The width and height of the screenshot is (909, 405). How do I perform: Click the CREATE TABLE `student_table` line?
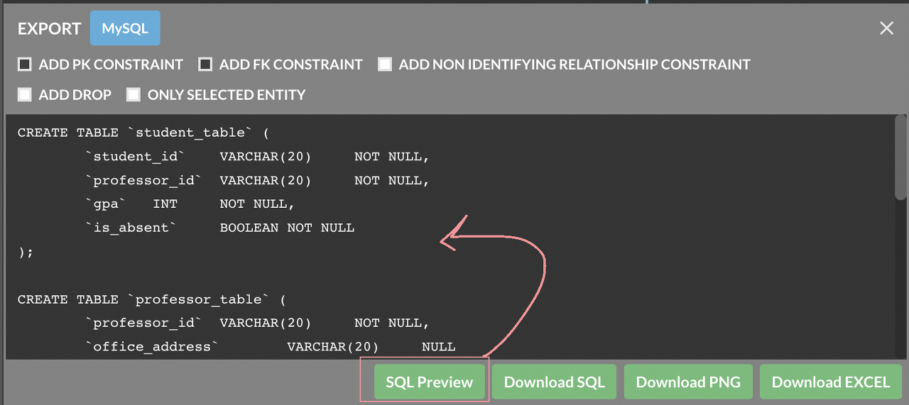[x=143, y=133]
